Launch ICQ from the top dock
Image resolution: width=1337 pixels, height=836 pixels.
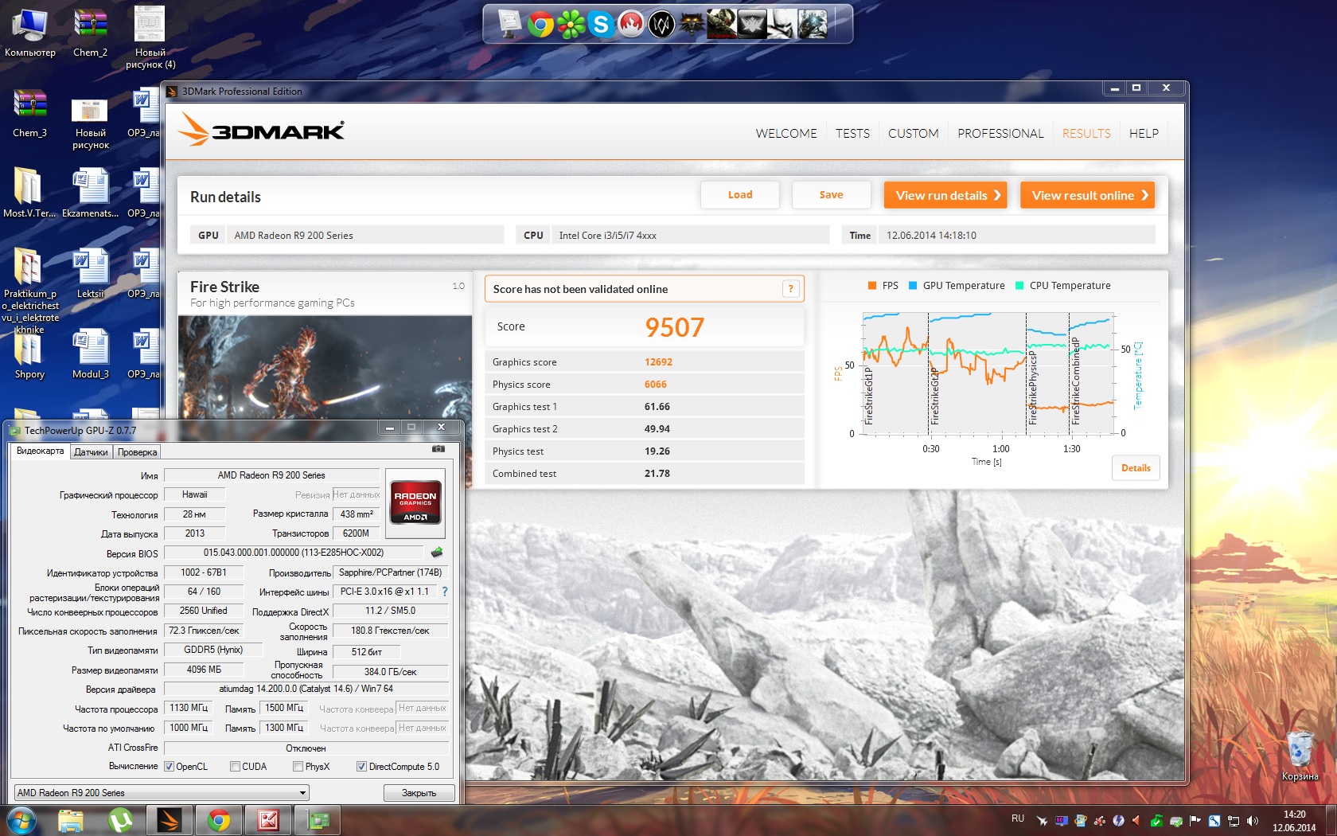tap(571, 25)
